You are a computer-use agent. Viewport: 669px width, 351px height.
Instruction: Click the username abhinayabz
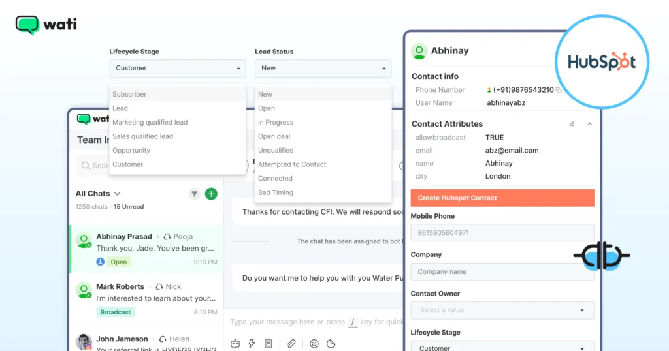coord(506,103)
